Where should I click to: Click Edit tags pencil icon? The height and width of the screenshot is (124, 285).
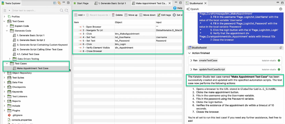pos(159,15)
